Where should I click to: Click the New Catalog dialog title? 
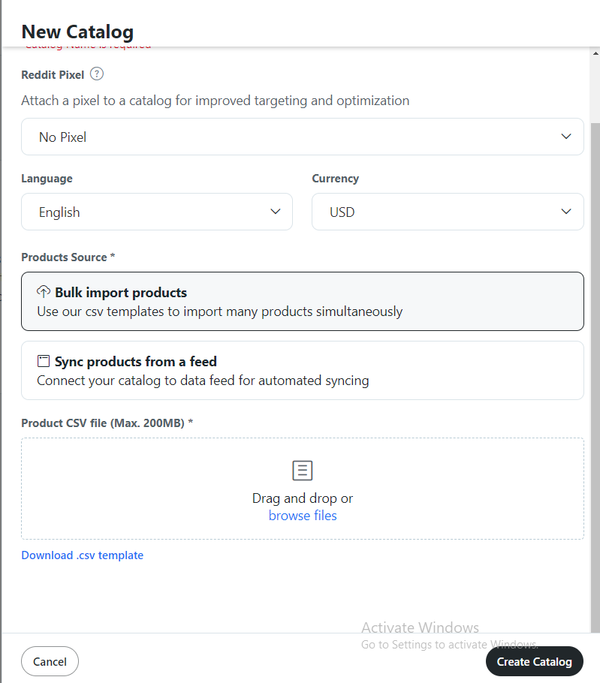77,32
